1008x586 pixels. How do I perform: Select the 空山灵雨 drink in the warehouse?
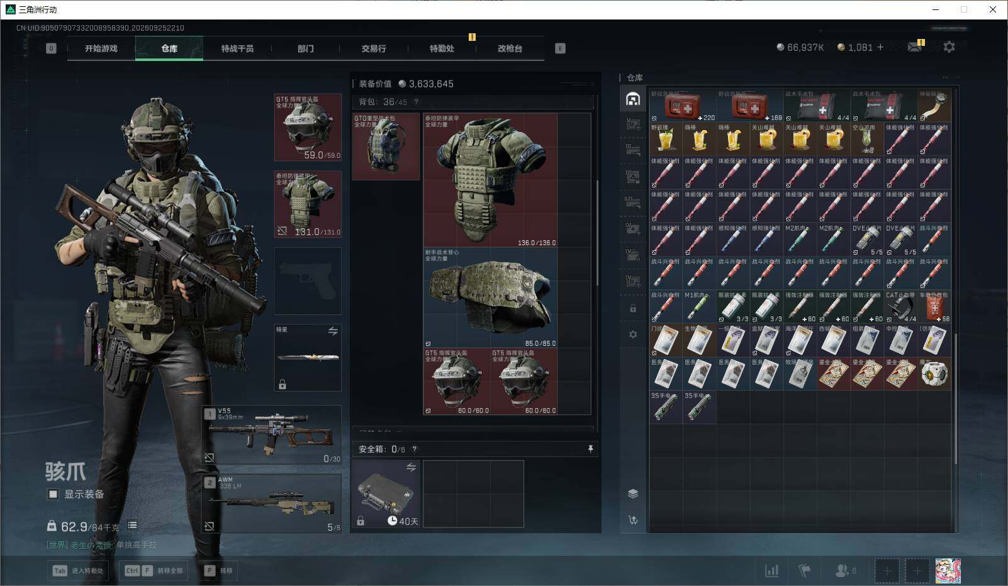point(867,139)
